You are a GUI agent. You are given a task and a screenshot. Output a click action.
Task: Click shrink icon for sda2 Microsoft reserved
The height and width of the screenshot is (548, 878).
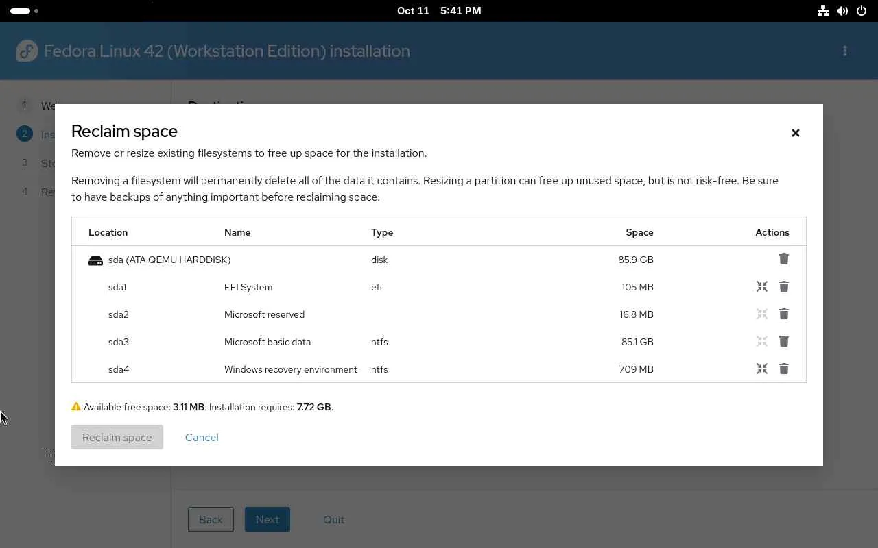(762, 314)
